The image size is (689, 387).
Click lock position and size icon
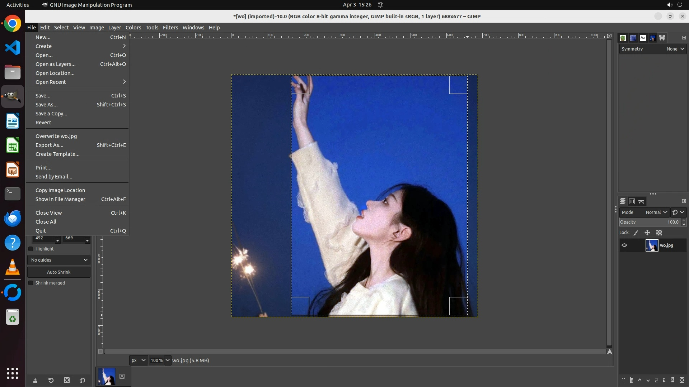(647, 233)
